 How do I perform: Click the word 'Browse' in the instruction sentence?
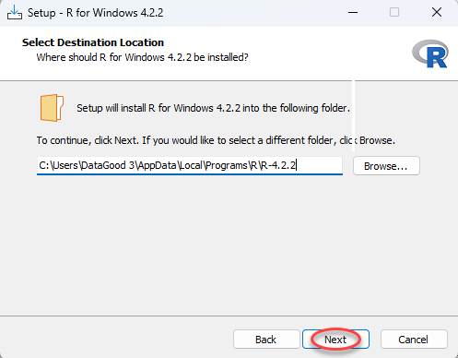(376, 140)
